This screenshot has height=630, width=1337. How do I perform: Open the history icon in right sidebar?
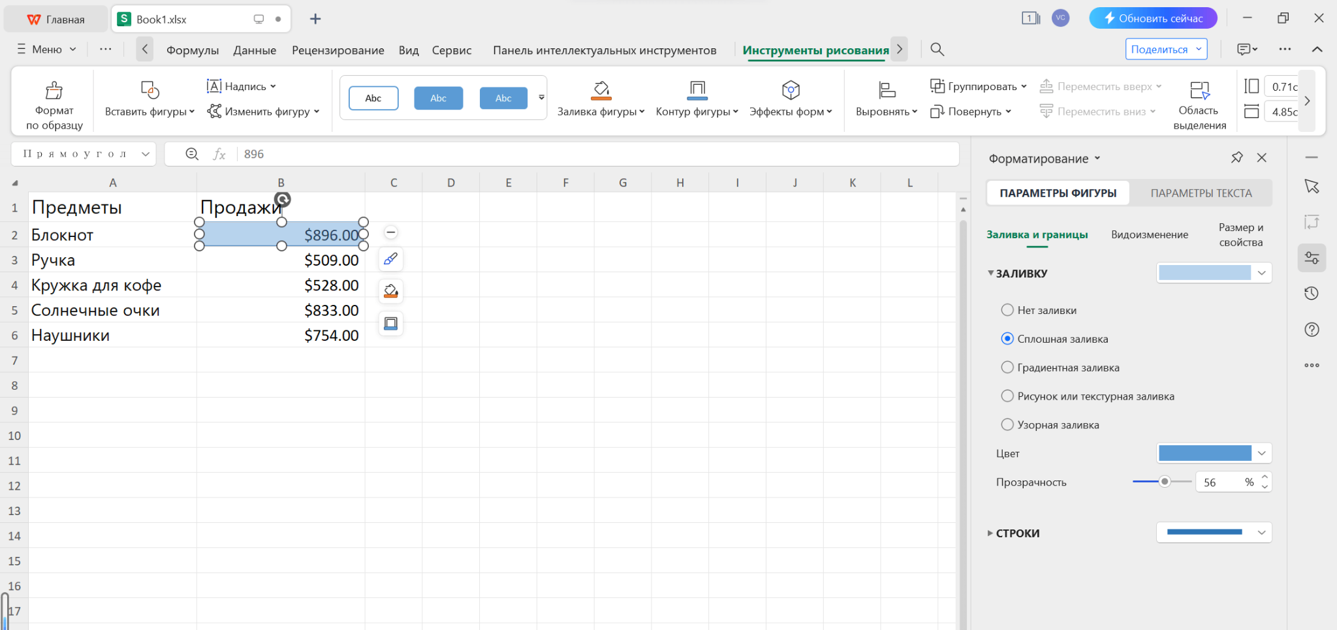[x=1312, y=293]
